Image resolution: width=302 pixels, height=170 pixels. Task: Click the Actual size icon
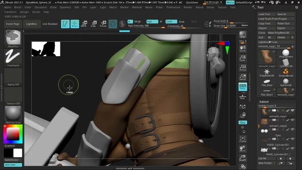243,68
